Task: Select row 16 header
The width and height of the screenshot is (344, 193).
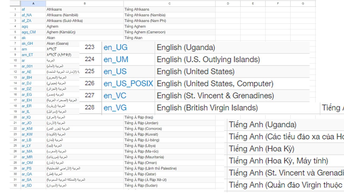Action: tap(15, 95)
